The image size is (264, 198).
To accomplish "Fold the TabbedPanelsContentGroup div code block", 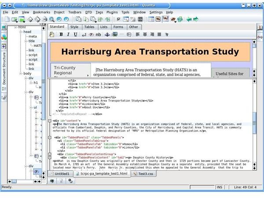I will click(50, 154).
